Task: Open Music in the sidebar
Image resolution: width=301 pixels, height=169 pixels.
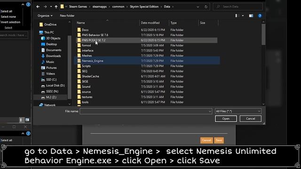Action: [48, 62]
